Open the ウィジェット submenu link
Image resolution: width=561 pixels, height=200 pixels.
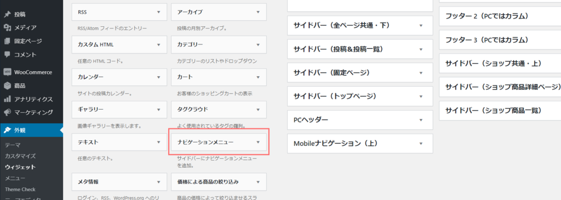click(x=20, y=167)
